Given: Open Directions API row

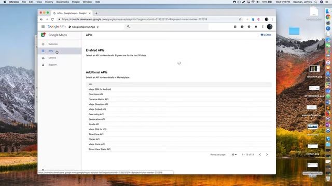Looking at the screenshot, I should (x=178, y=94).
